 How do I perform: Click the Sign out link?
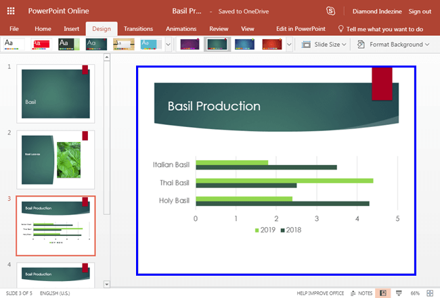[420, 11]
